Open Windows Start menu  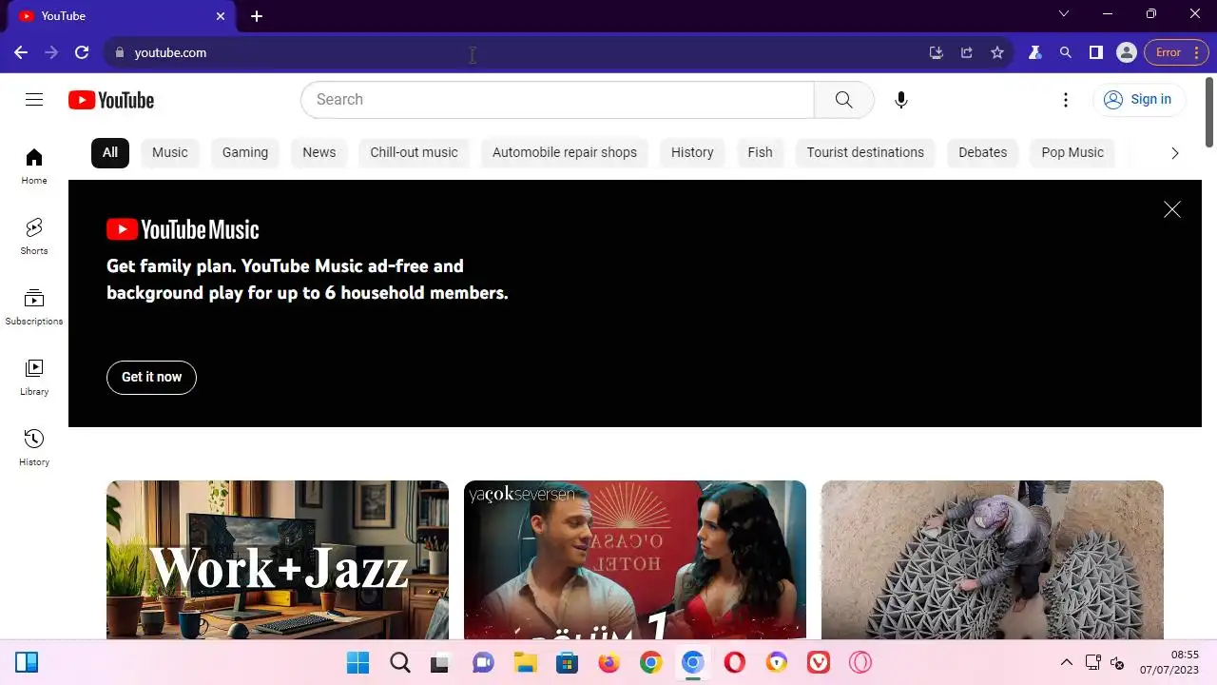[x=358, y=662]
